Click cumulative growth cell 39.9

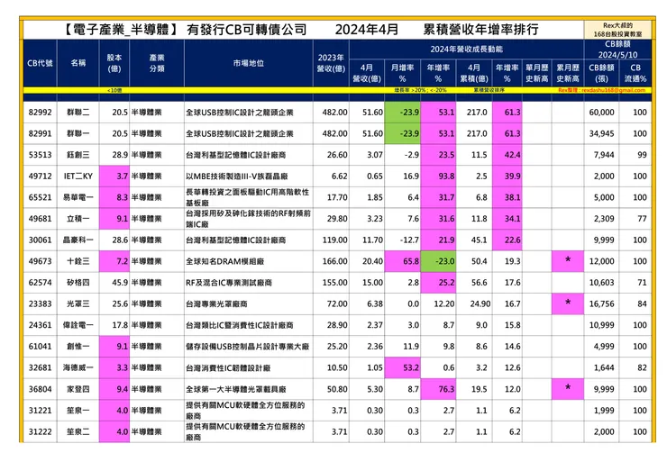pos(507,176)
